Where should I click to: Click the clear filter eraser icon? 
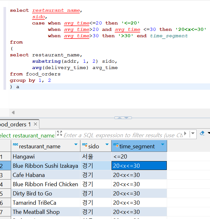202,133
